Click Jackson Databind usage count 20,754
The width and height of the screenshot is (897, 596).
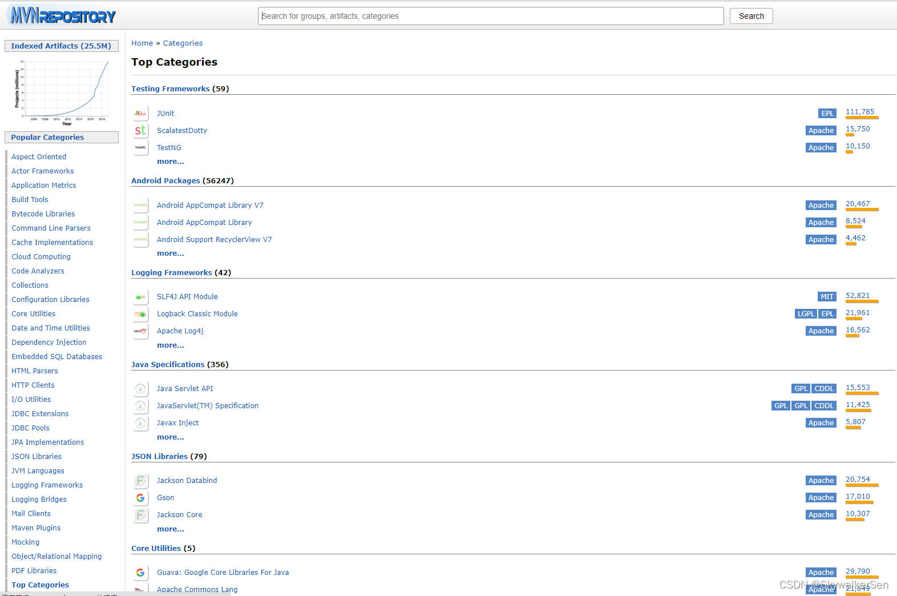pyautogui.click(x=858, y=480)
